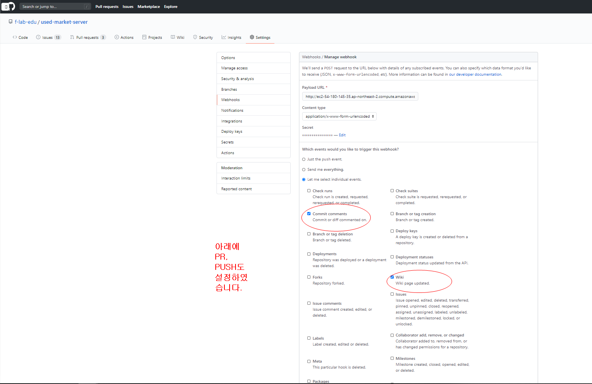Toggle Deployments checkbox
Image resolution: width=592 pixels, height=384 pixels.
coord(309,254)
